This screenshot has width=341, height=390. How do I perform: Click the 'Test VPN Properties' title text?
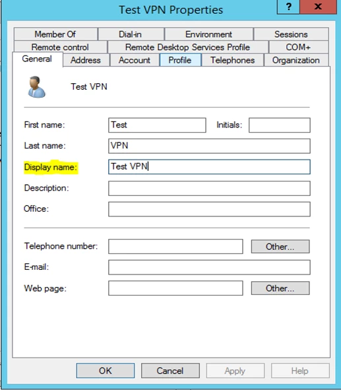point(171,10)
